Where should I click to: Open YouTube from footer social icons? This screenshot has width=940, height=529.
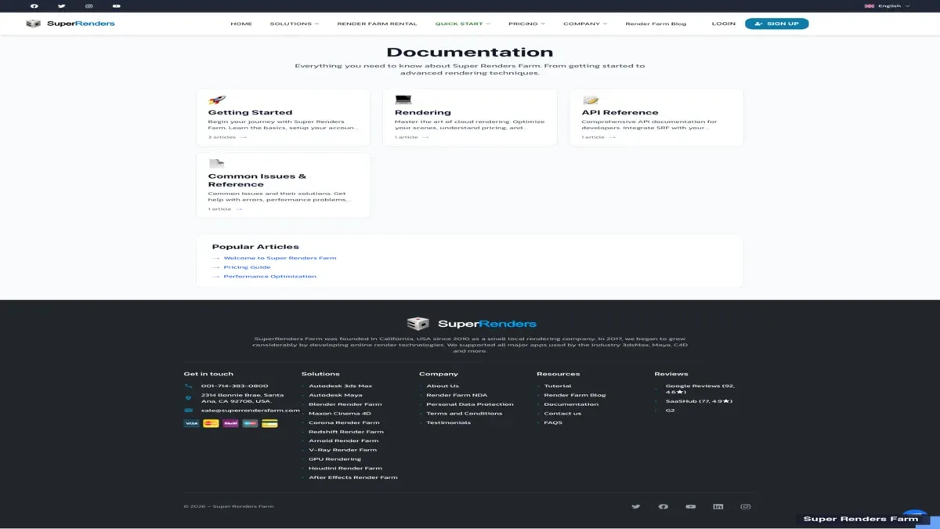point(691,506)
